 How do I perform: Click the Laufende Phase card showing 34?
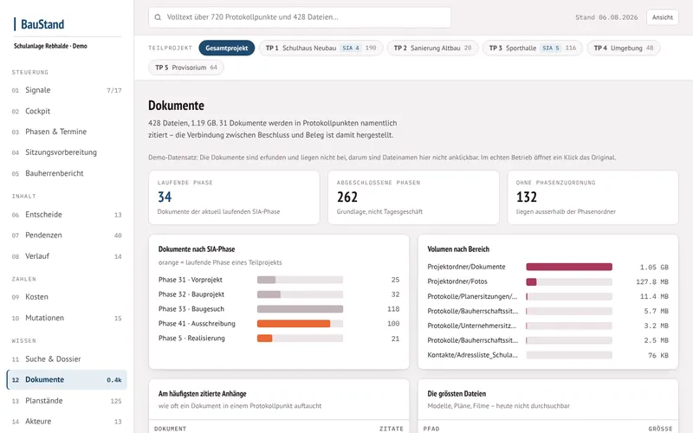point(234,197)
